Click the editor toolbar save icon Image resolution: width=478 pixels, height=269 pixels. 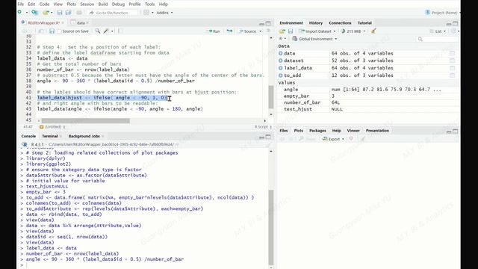52,31
